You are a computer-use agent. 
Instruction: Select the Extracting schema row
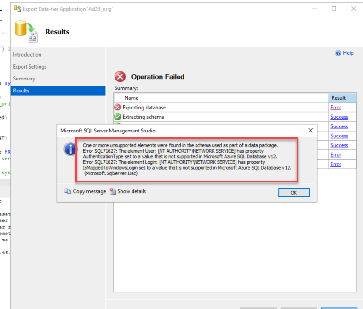tap(235, 117)
